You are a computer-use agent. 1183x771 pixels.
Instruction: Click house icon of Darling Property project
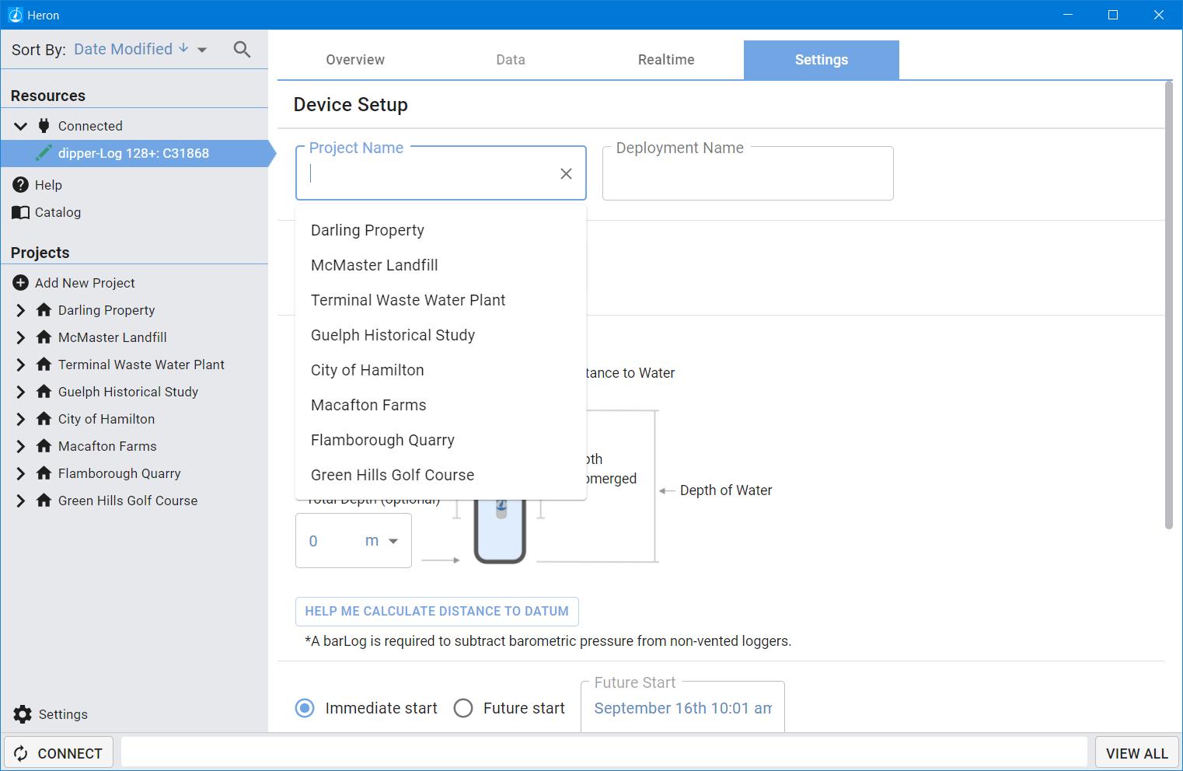[x=44, y=310]
